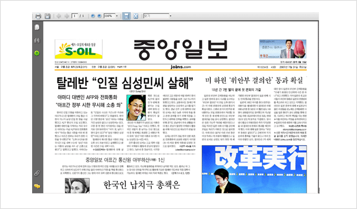Open the binoculars search panel icon
The height and width of the screenshot is (209, 357).
(x=37, y=40)
